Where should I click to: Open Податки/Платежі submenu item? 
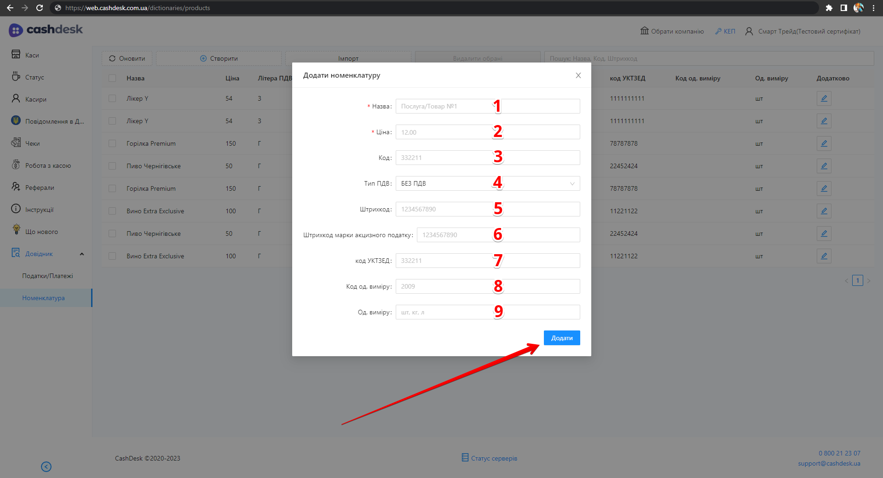click(x=47, y=276)
